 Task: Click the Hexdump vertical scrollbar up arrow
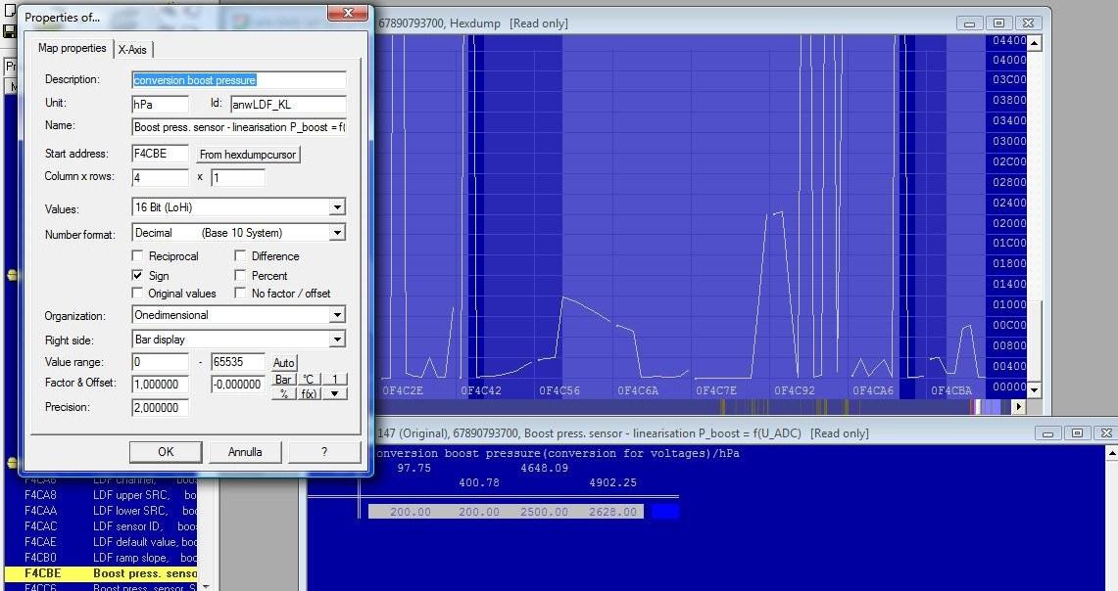click(x=1035, y=43)
